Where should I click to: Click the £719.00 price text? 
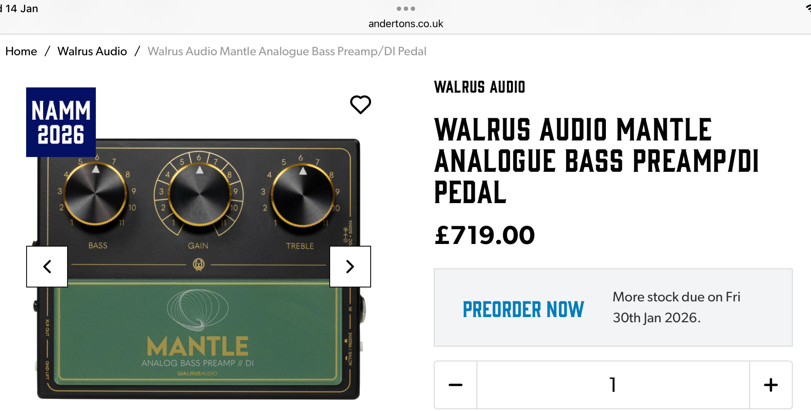485,235
